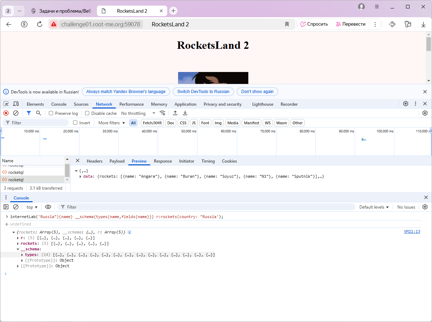The image size is (432, 322).
Task: Open the Default levels dropdown
Action: (374, 207)
